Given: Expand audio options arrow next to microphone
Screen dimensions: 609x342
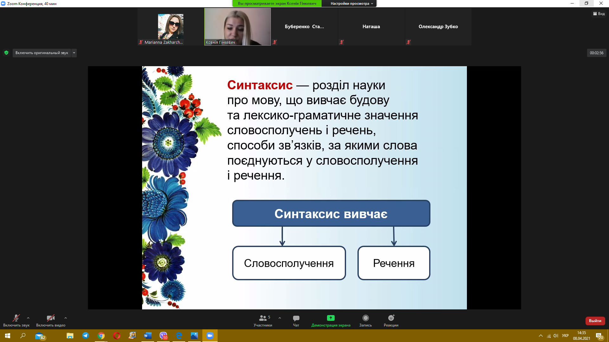Looking at the screenshot, I should click(x=28, y=318).
